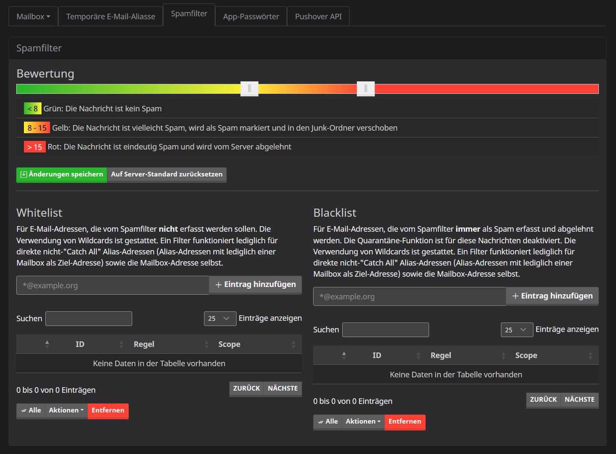The image size is (616, 454).
Task: Save changes with Änderungen speichern
Action: click(62, 175)
